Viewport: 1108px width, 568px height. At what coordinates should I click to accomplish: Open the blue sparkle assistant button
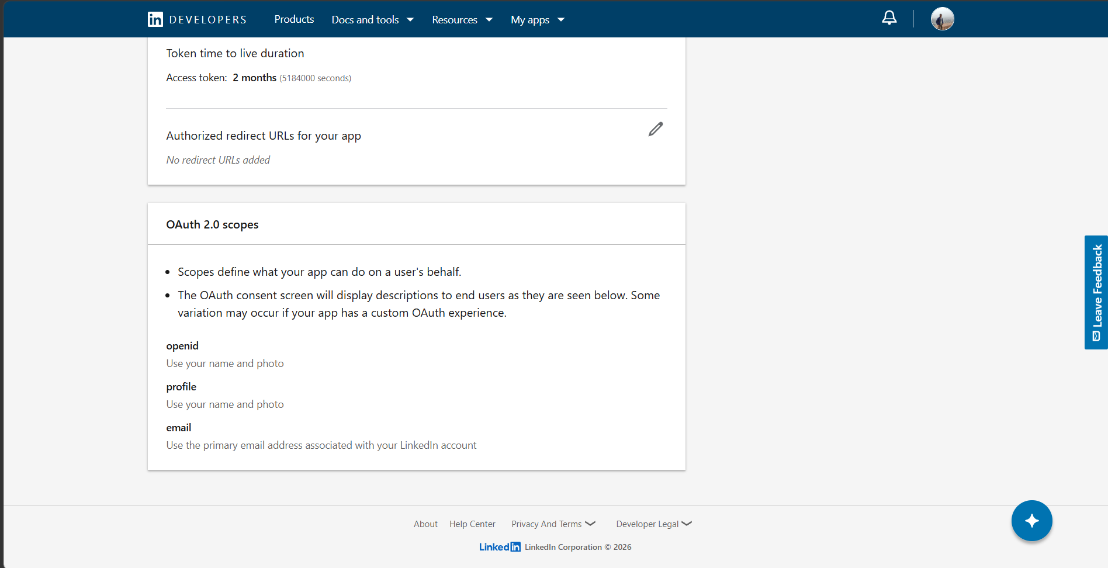click(1031, 521)
